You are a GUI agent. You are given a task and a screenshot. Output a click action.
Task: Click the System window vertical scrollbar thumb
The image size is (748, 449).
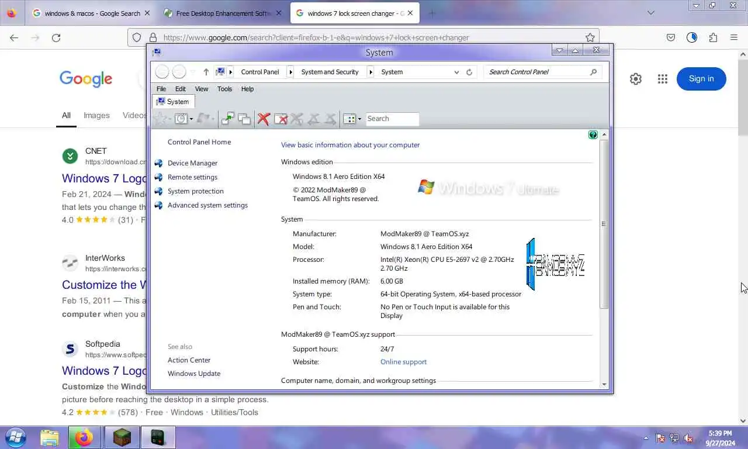[604, 224]
